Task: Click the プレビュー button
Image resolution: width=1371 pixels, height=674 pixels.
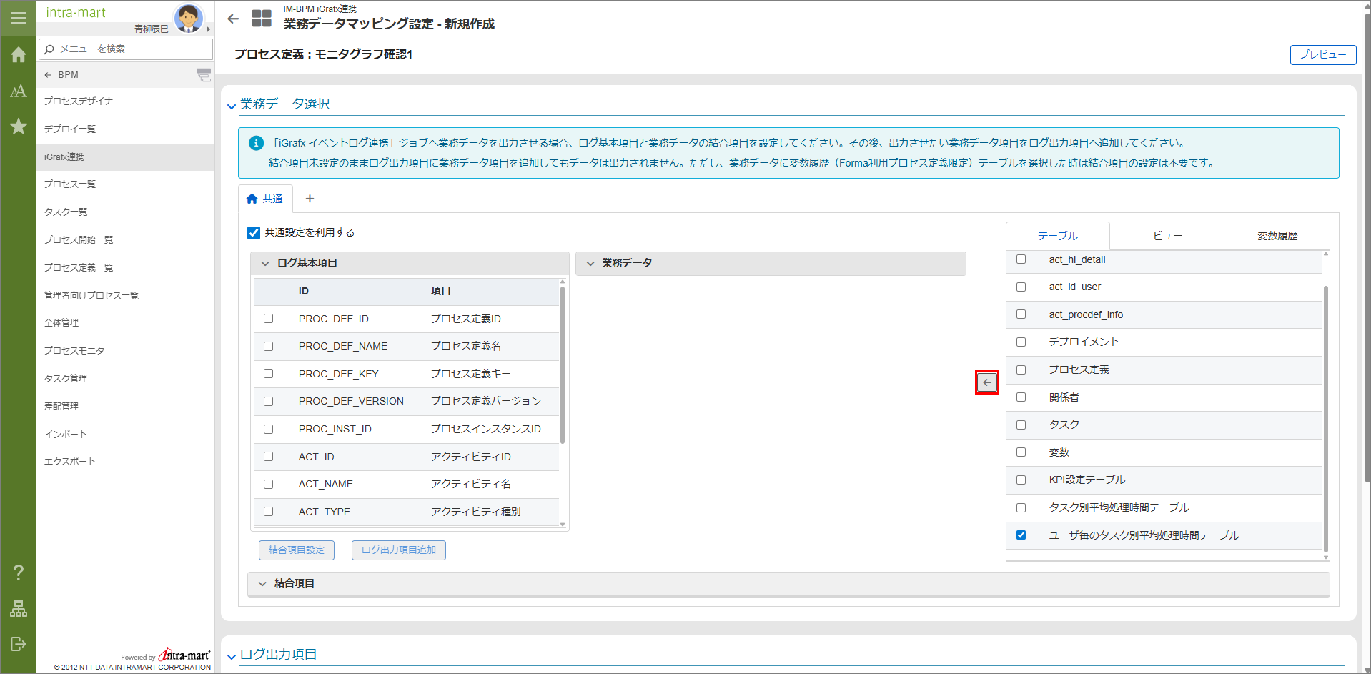Action: 1322,55
